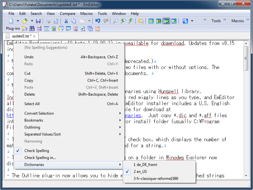Expand the Macros toolbar chevron
Image resolution: width=253 pixels, height=190 pixels.
(248, 20)
